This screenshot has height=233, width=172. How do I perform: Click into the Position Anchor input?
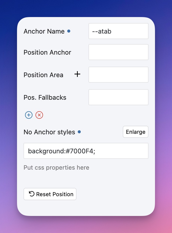(x=118, y=52)
